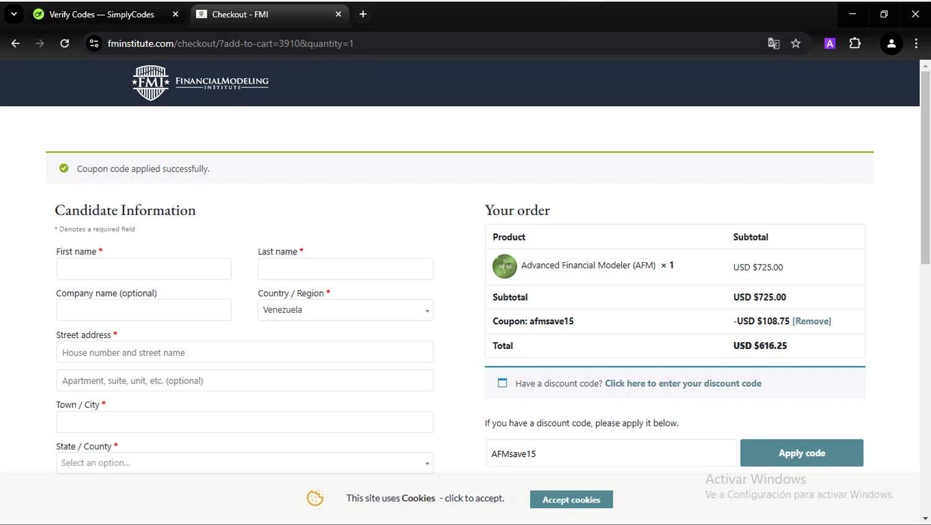Restore down the browser window

[x=884, y=14]
